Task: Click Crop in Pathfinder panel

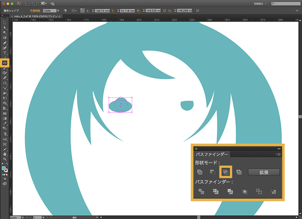Action: pos(245,191)
